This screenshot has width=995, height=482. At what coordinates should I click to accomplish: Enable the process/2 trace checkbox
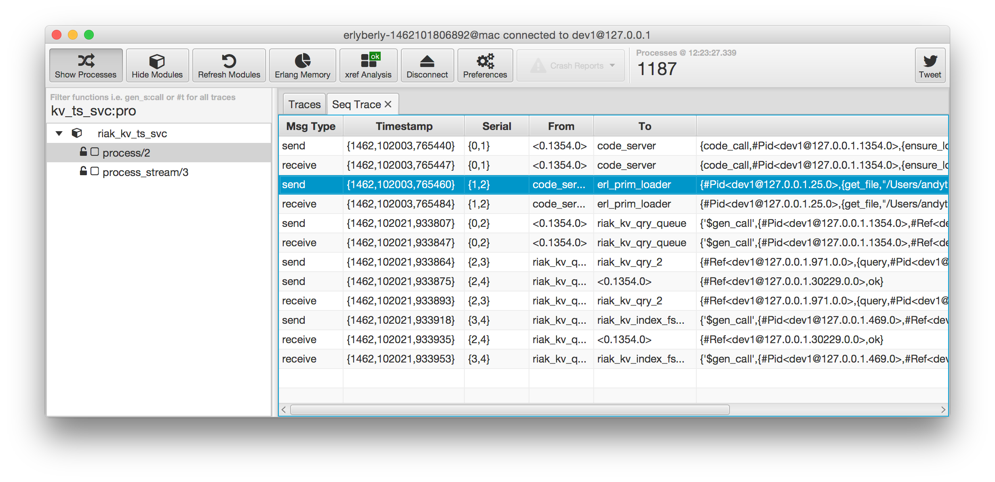point(95,152)
